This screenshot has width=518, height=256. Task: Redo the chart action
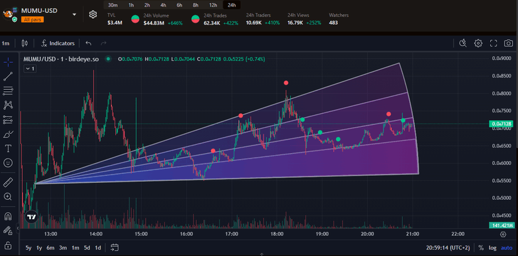click(x=104, y=43)
